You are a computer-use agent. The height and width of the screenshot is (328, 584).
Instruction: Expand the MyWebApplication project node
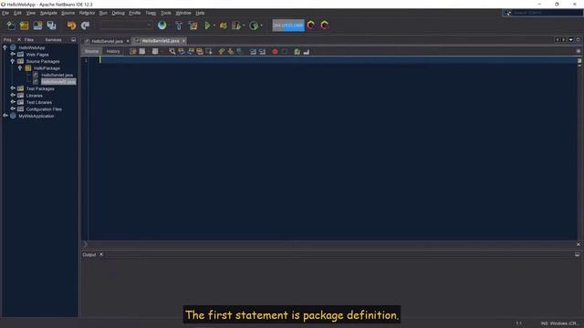pyautogui.click(x=5, y=116)
